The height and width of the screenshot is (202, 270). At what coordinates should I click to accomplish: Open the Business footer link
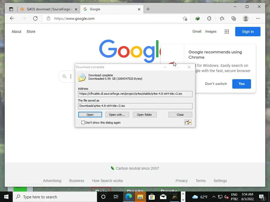77,181
